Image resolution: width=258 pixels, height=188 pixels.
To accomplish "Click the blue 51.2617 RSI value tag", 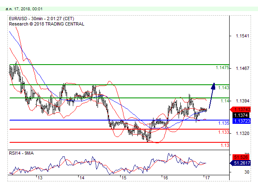I will point(240,163).
